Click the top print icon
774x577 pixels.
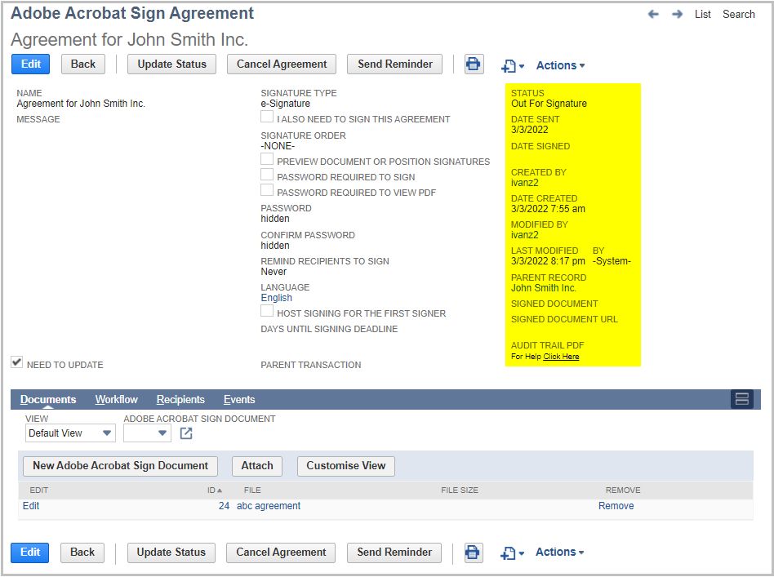click(474, 64)
